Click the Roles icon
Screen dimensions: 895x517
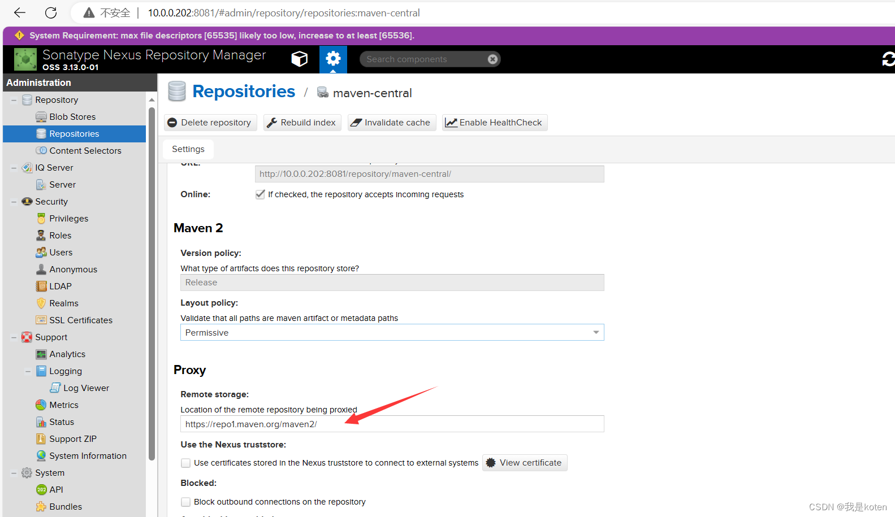pyautogui.click(x=41, y=236)
